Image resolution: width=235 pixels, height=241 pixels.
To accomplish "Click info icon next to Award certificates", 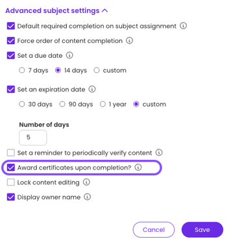I will 138,168.
